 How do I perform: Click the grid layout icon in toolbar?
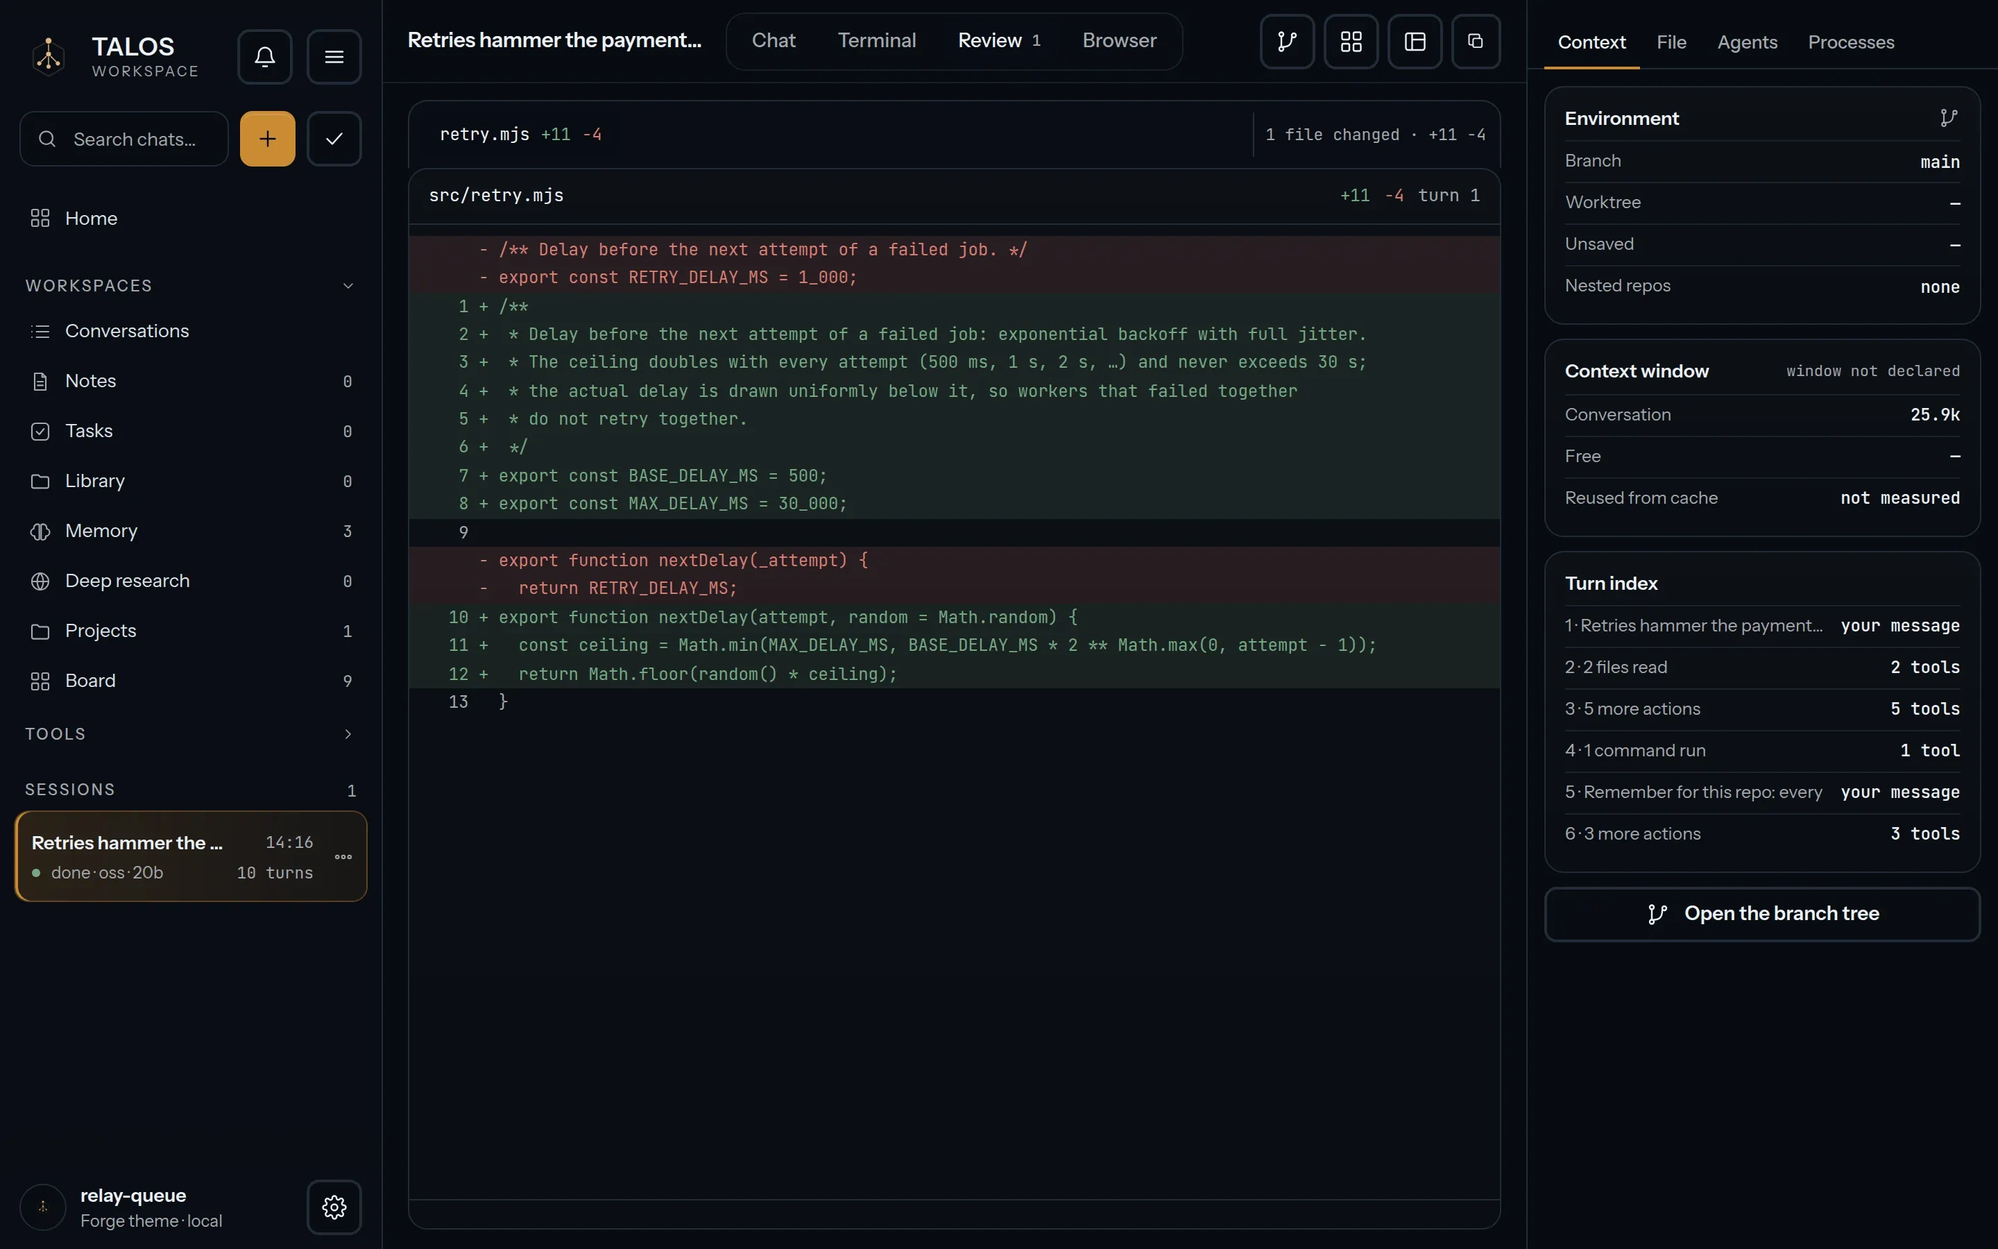click(1351, 42)
